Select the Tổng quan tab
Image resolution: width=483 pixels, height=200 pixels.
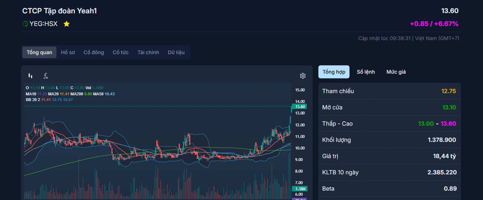tap(39, 52)
